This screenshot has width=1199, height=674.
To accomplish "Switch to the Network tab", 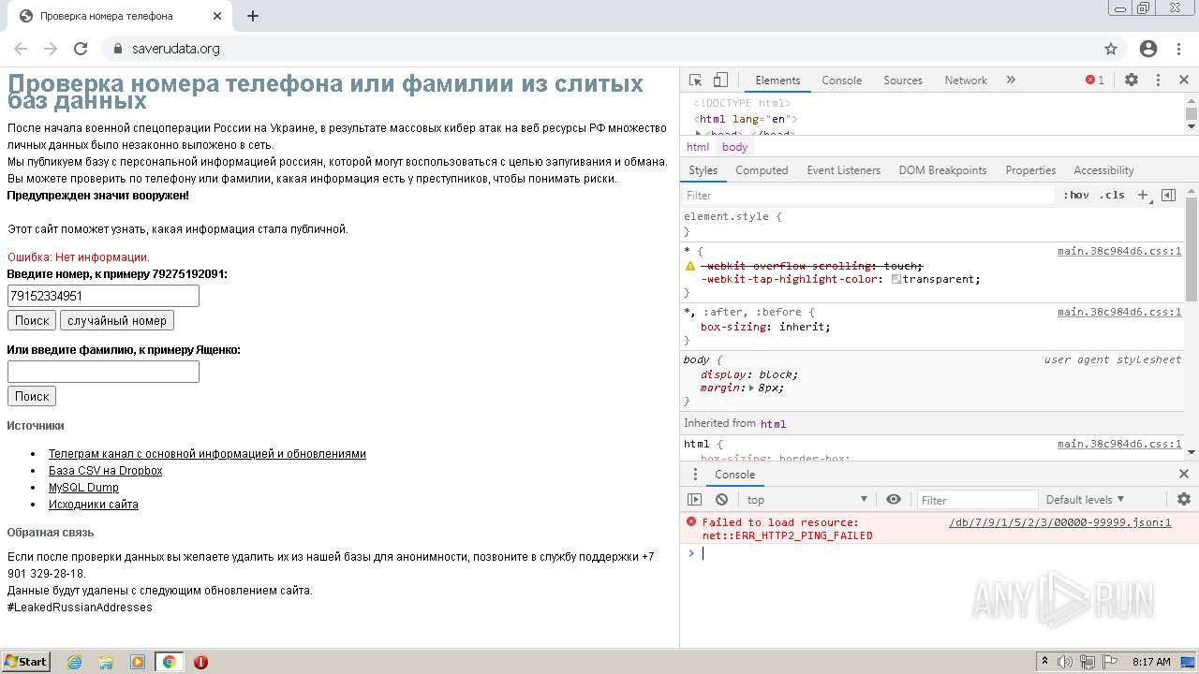I will [x=966, y=81].
